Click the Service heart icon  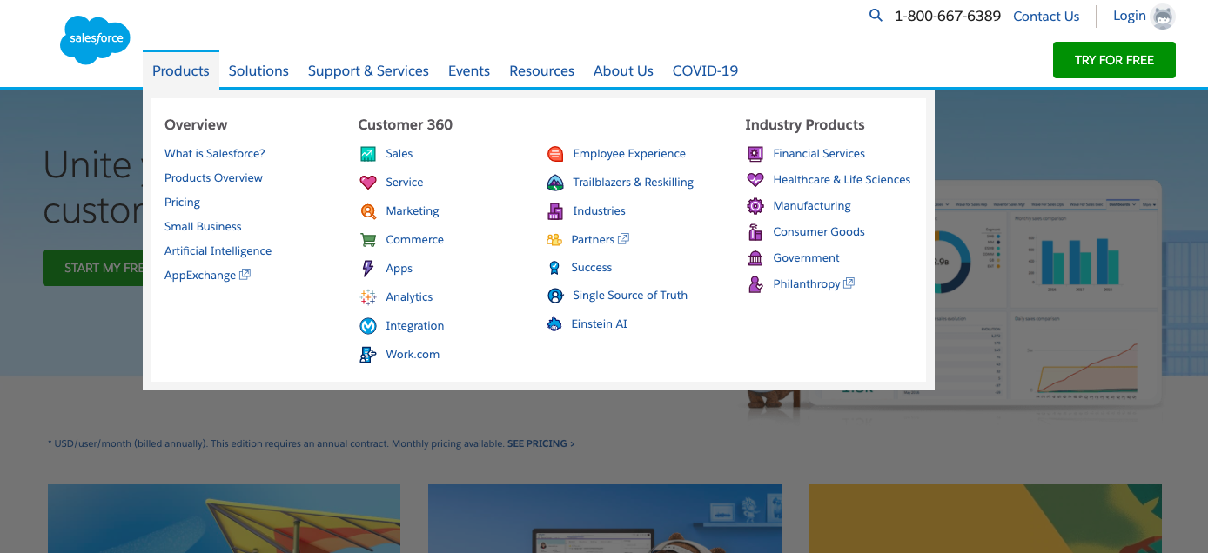click(368, 183)
